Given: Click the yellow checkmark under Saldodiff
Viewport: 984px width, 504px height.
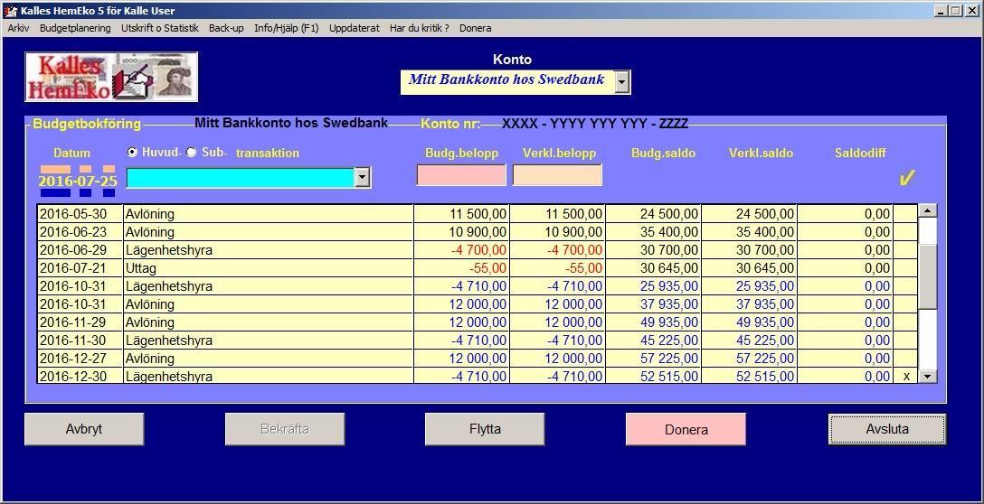Looking at the screenshot, I should (905, 178).
